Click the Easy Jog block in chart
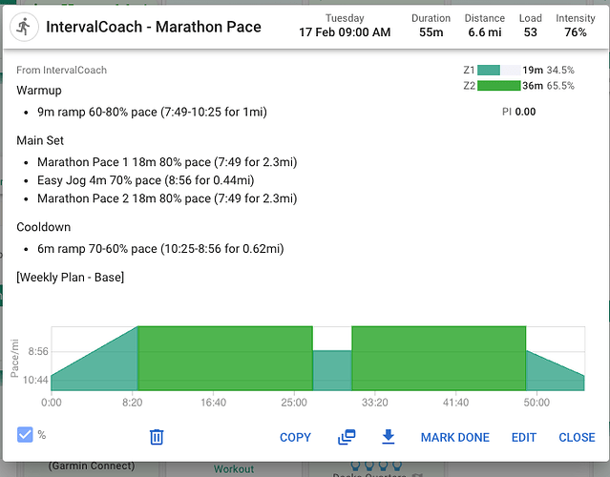 [332, 370]
